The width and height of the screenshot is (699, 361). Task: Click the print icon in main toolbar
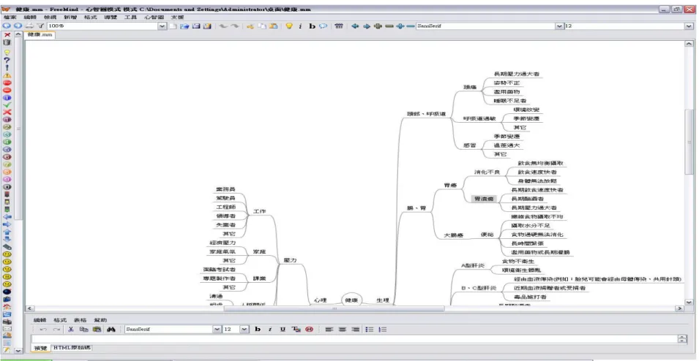coord(29,26)
